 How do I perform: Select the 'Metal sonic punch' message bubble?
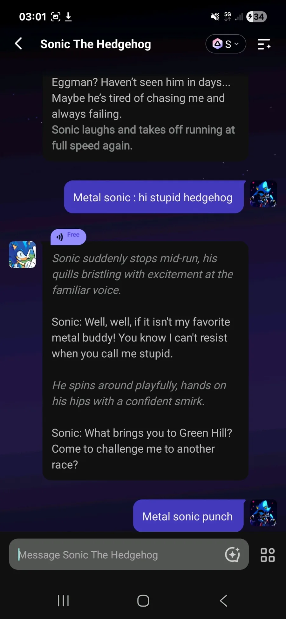(x=188, y=515)
